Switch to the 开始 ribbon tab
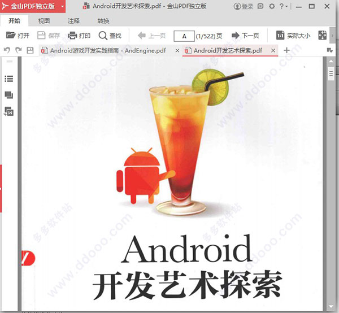Image resolution: width=339 pixels, height=313 pixels. tap(14, 21)
